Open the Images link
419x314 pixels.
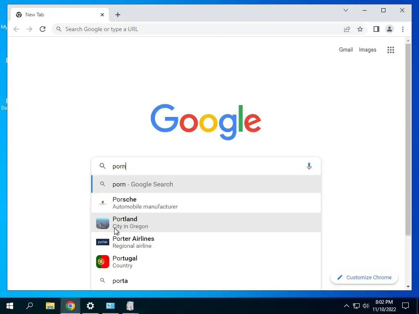(367, 49)
